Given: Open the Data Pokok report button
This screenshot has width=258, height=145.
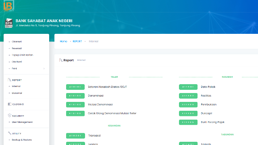Looking at the screenshot, I should point(188,87).
